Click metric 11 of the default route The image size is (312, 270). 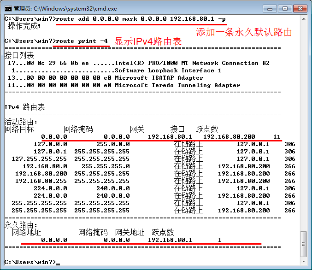(x=277, y=137)
